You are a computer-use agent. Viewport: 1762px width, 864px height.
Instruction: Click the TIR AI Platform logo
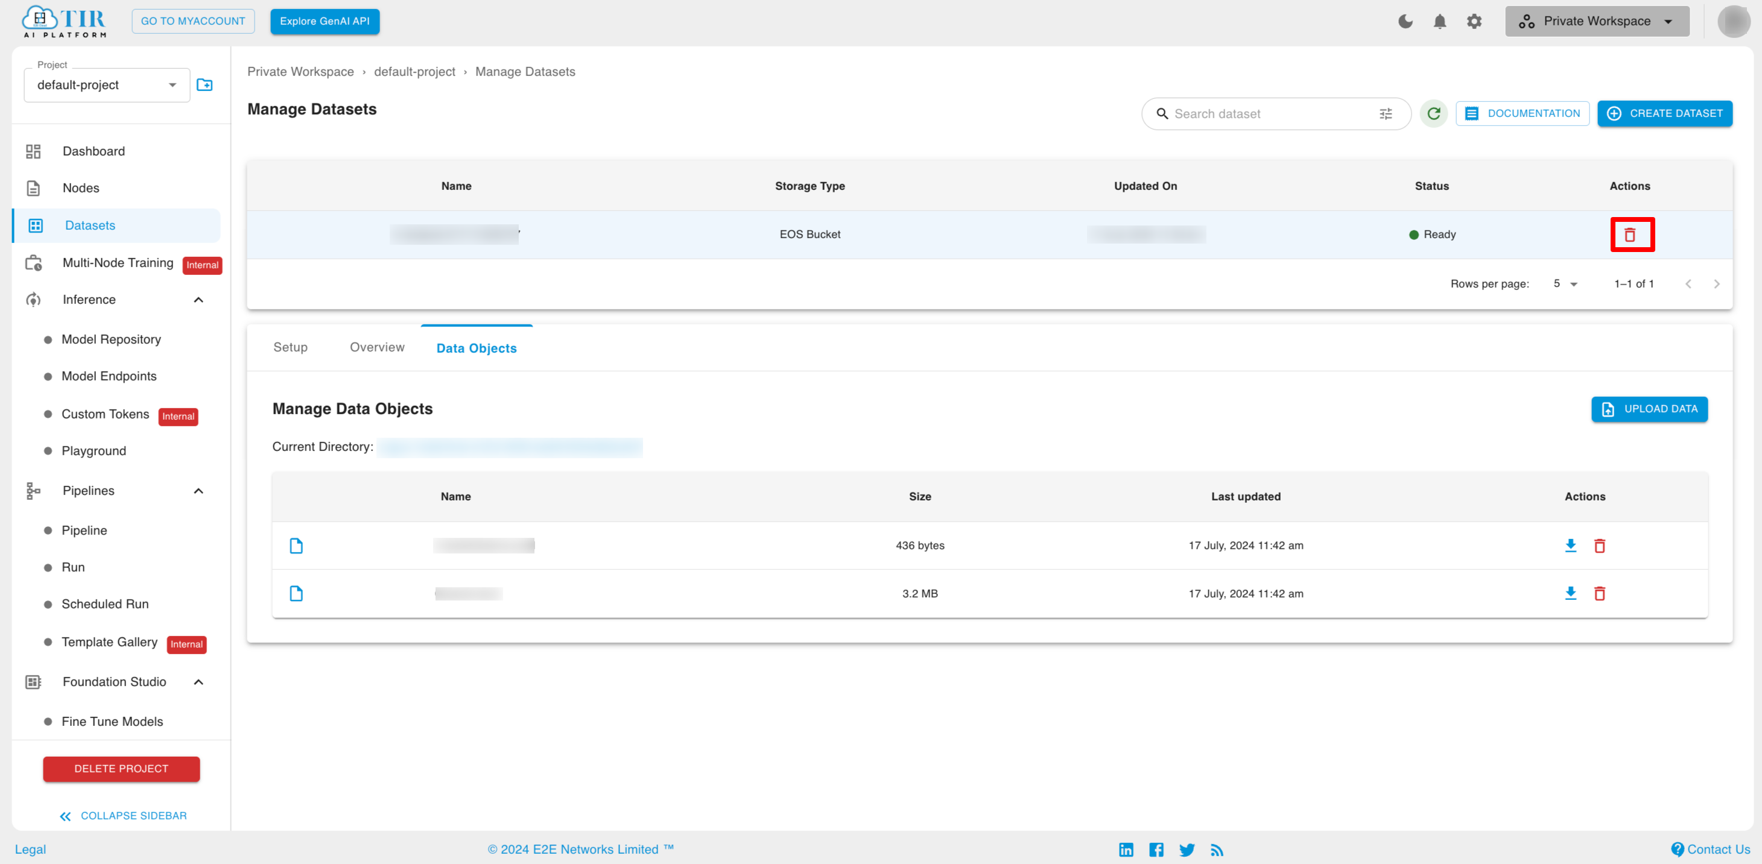[x=65, y=21]
